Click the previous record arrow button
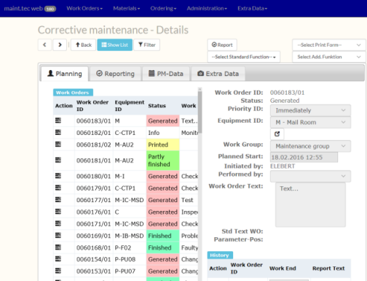The width and height of the screenshot is (367, 281). [x=44, y=45]
